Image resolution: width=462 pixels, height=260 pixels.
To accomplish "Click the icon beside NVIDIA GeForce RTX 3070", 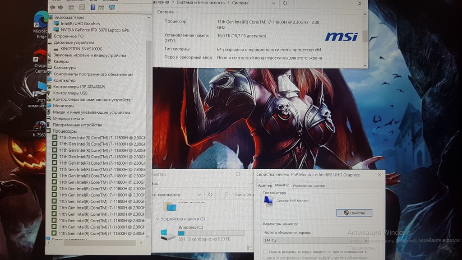I will click(x=56, y=30).
